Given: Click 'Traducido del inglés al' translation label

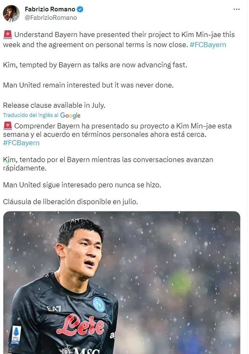Looking at the screenshot, I should [31, 115].
